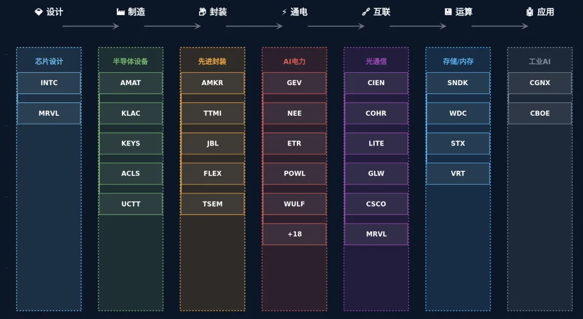The width and height of the screenshot is (583, 319).
Task: Click the robot icon beside 应用
Action: (x=530, y=12)
